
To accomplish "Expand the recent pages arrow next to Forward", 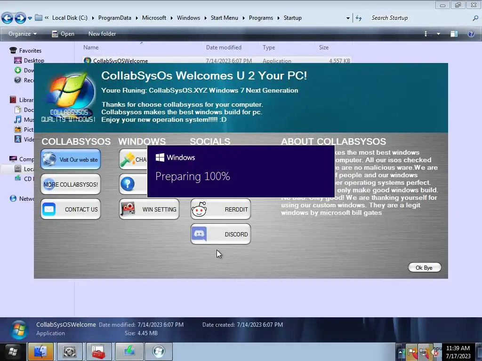I will click(x=30, y=18).
